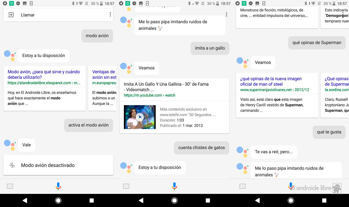Open the keyboard input on the gallo chat screen
Image resolution: width=349 pixels, height=207 pixels.
click(126, 186)
